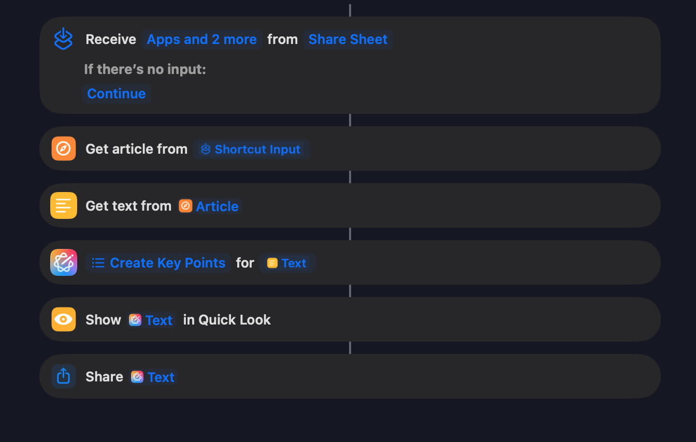
Task: Click the Quick Look eye icon
Action: click(63, 319)
